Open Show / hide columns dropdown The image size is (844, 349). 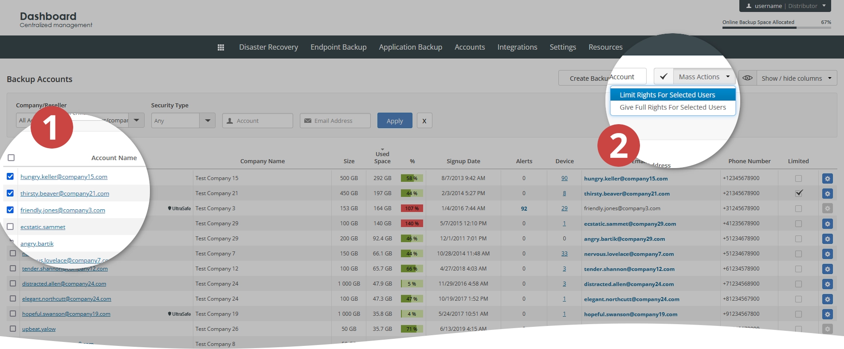(797, 78)
